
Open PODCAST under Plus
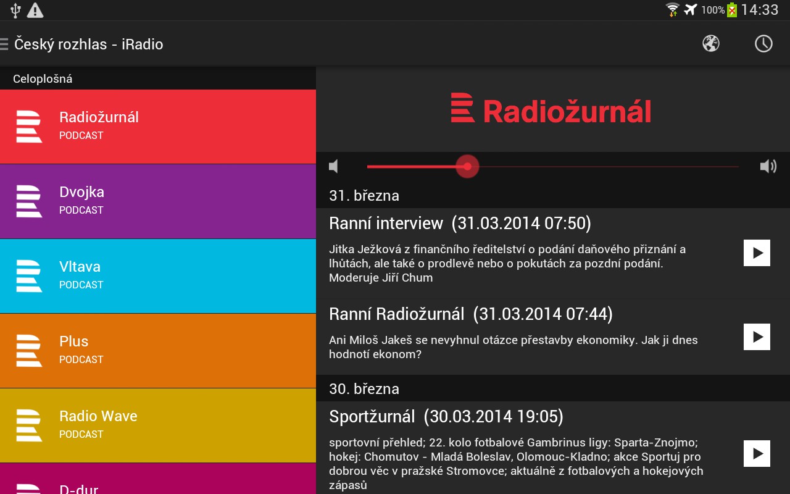click(x=81, y=359)
